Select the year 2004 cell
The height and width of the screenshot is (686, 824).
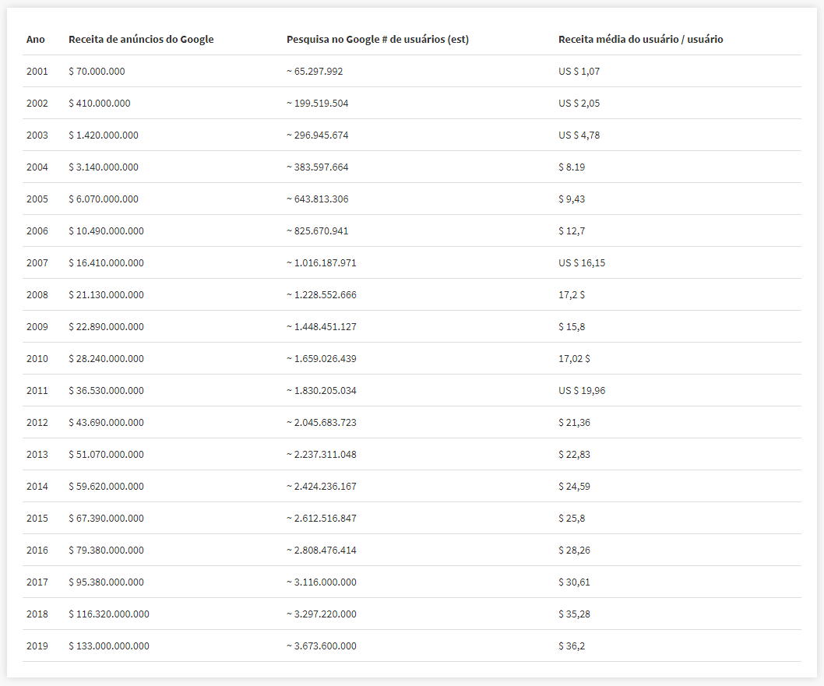37,167
